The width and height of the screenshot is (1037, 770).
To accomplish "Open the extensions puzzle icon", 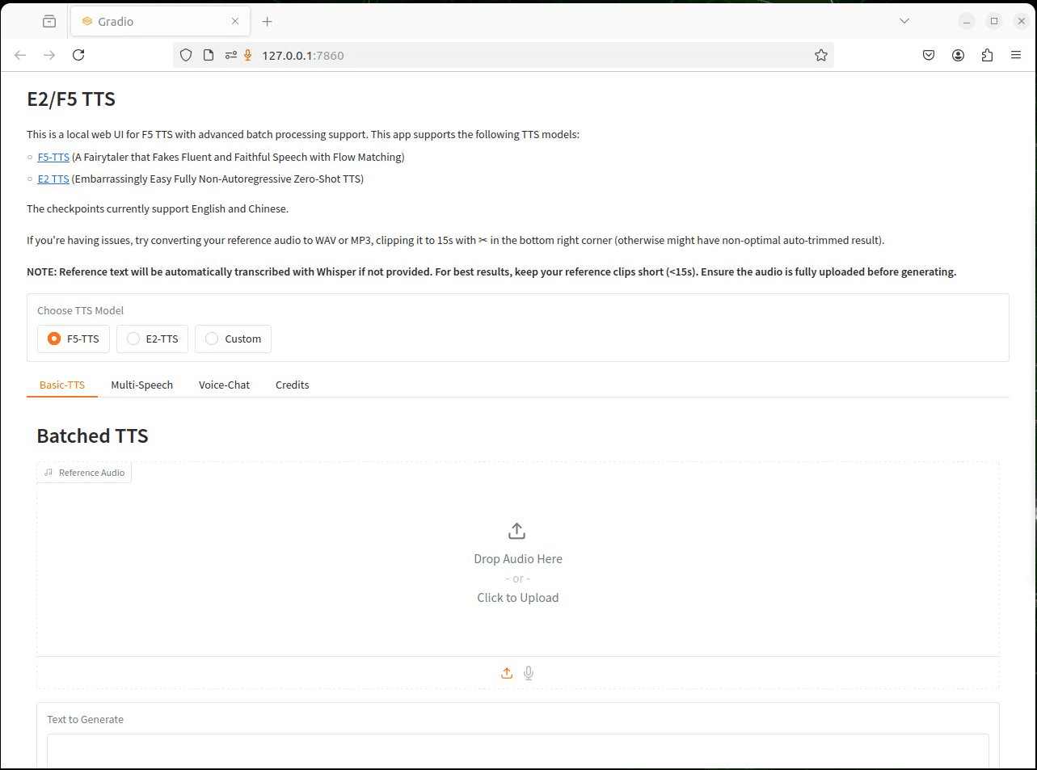I will coord(987,55).
